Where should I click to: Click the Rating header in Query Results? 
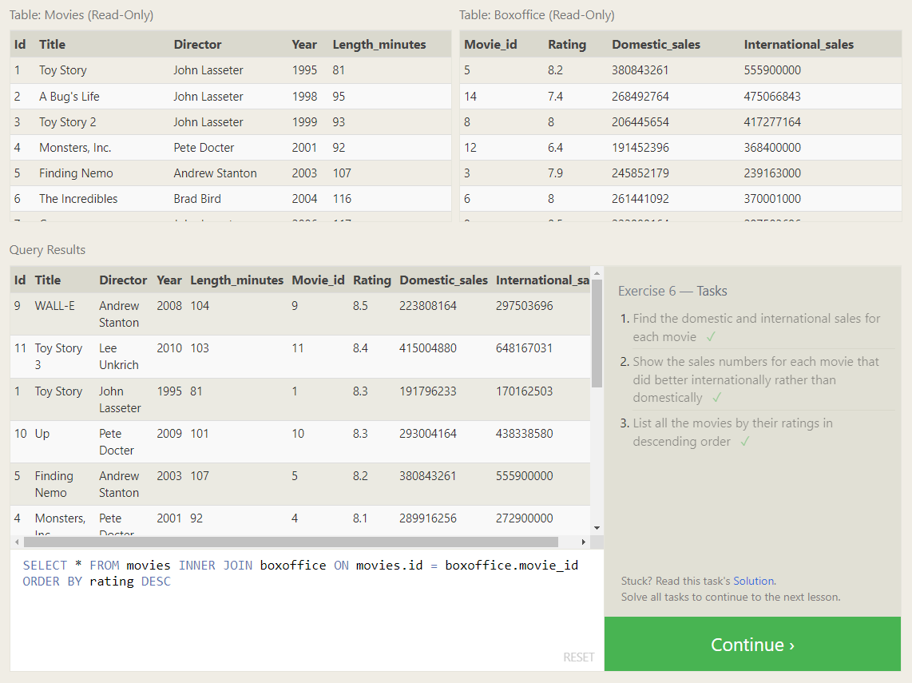pos(371,280)
